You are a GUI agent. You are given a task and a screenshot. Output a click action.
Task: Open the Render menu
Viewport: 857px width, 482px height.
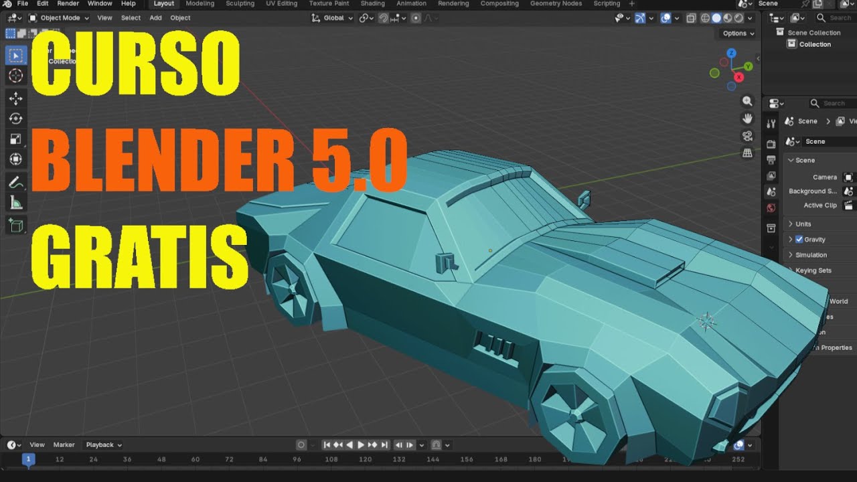(68, 3)
